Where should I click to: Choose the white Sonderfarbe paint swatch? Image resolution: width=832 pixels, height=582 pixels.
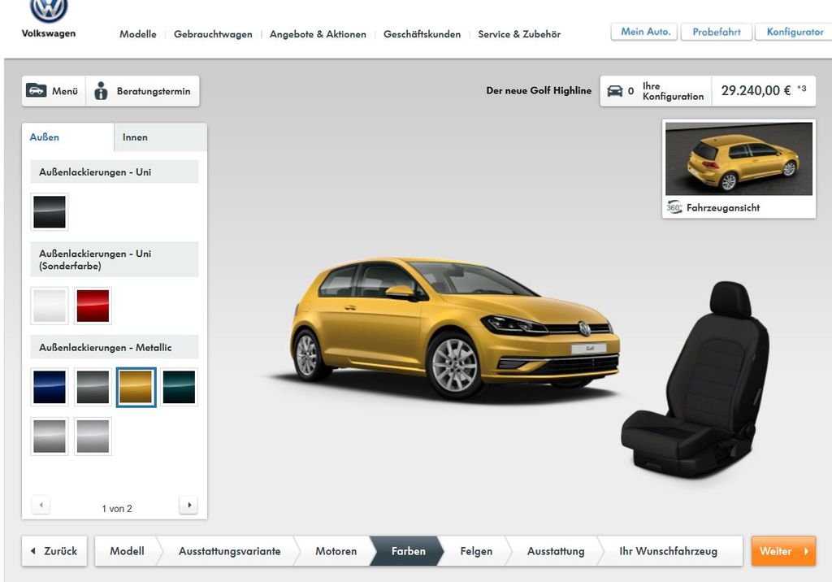(50, 306)
